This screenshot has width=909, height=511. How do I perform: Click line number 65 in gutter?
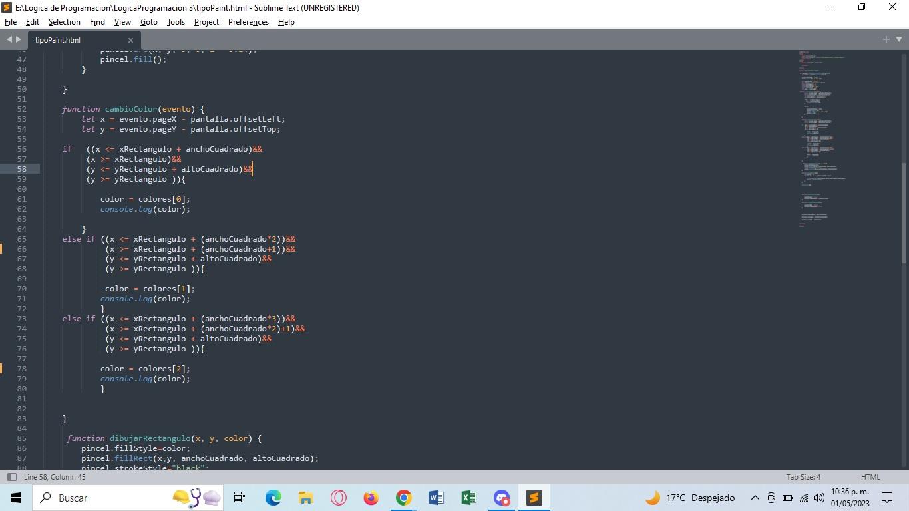coord(22,239)
